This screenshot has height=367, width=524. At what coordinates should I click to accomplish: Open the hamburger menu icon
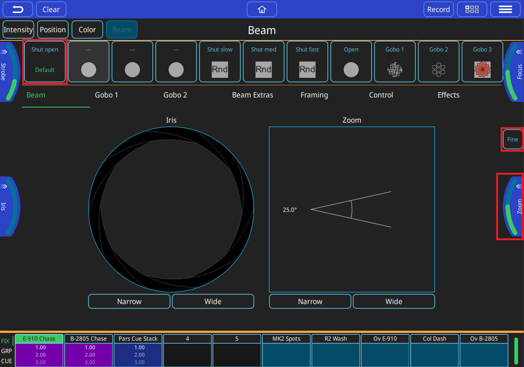click(x=505, y=9)
